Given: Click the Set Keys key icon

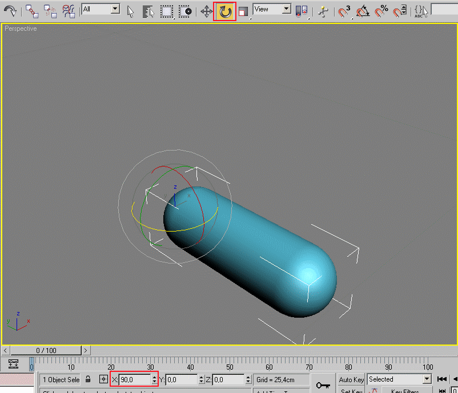Looking at the screenshot, I should (323, 385).
